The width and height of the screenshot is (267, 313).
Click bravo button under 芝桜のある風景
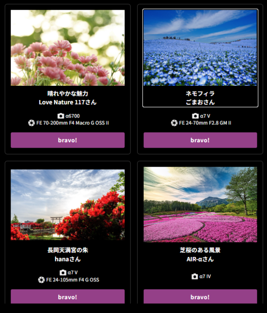pos(200,297)
